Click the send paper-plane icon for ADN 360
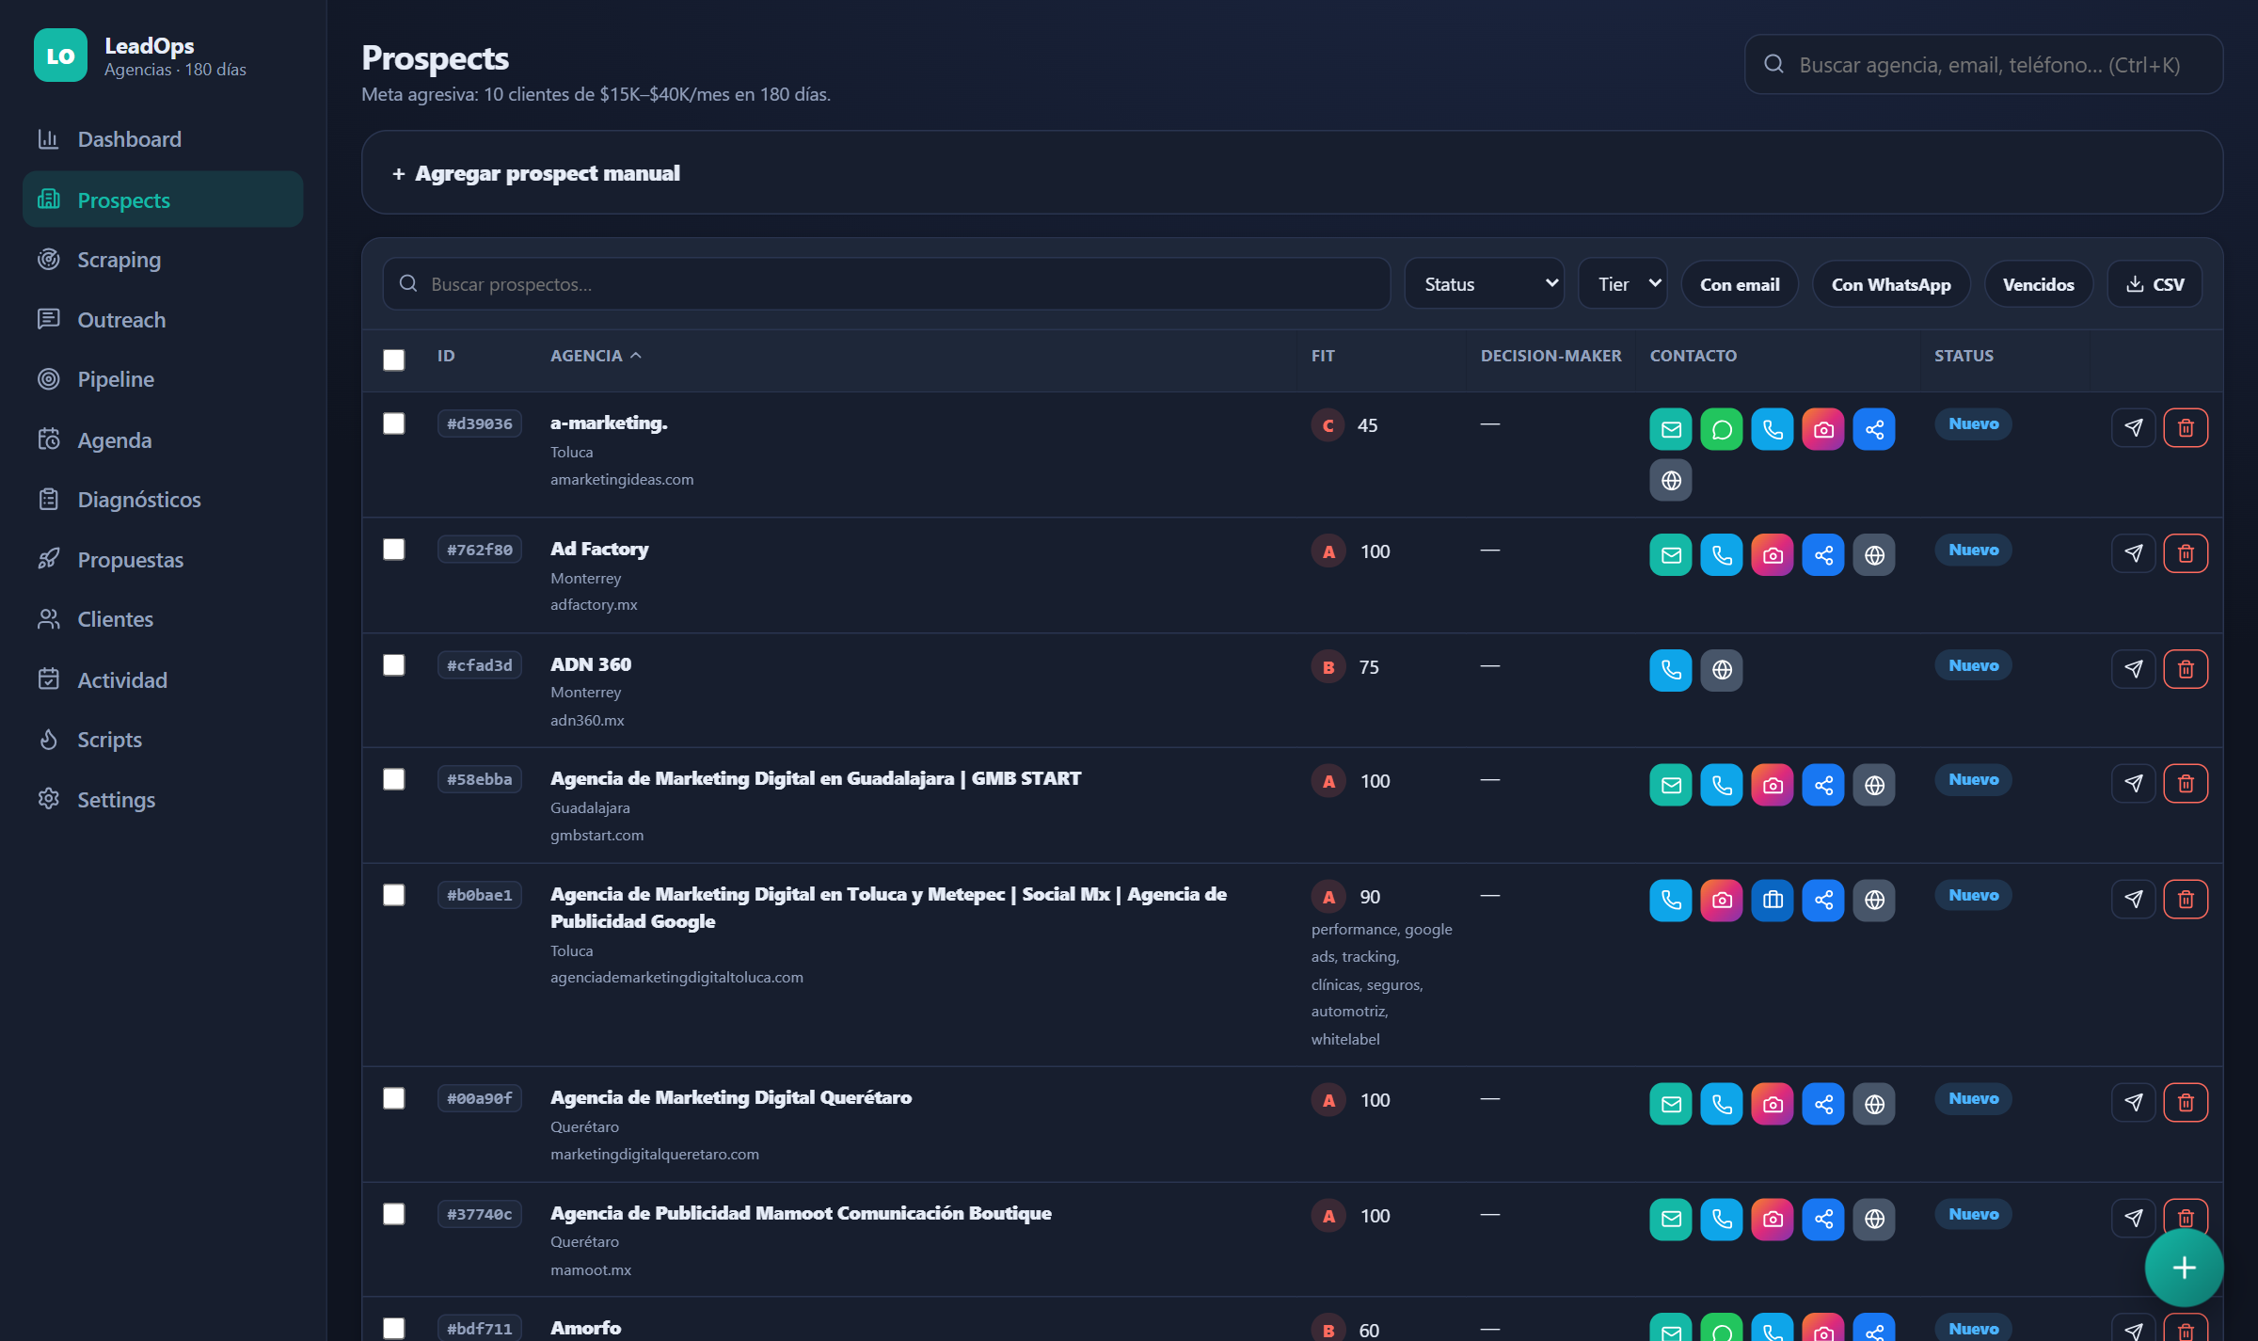This screenshot has height=1341, width=2258. (x=2133, y=669)
